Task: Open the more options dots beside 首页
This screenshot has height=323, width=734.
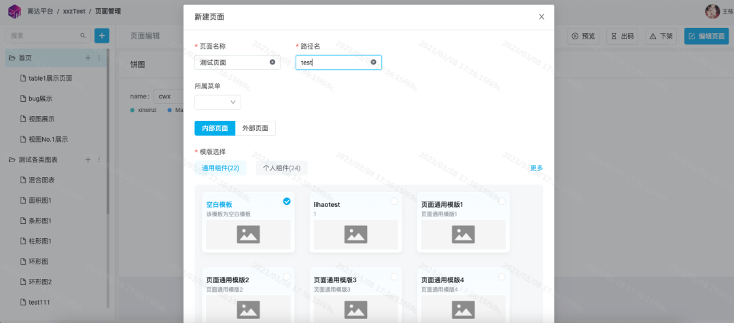Action: [99, 58]
